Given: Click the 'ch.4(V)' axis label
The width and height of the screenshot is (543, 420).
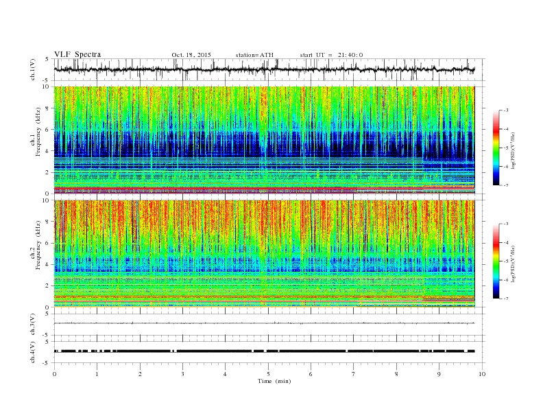Looking at the screenshot, I should 33,352.
